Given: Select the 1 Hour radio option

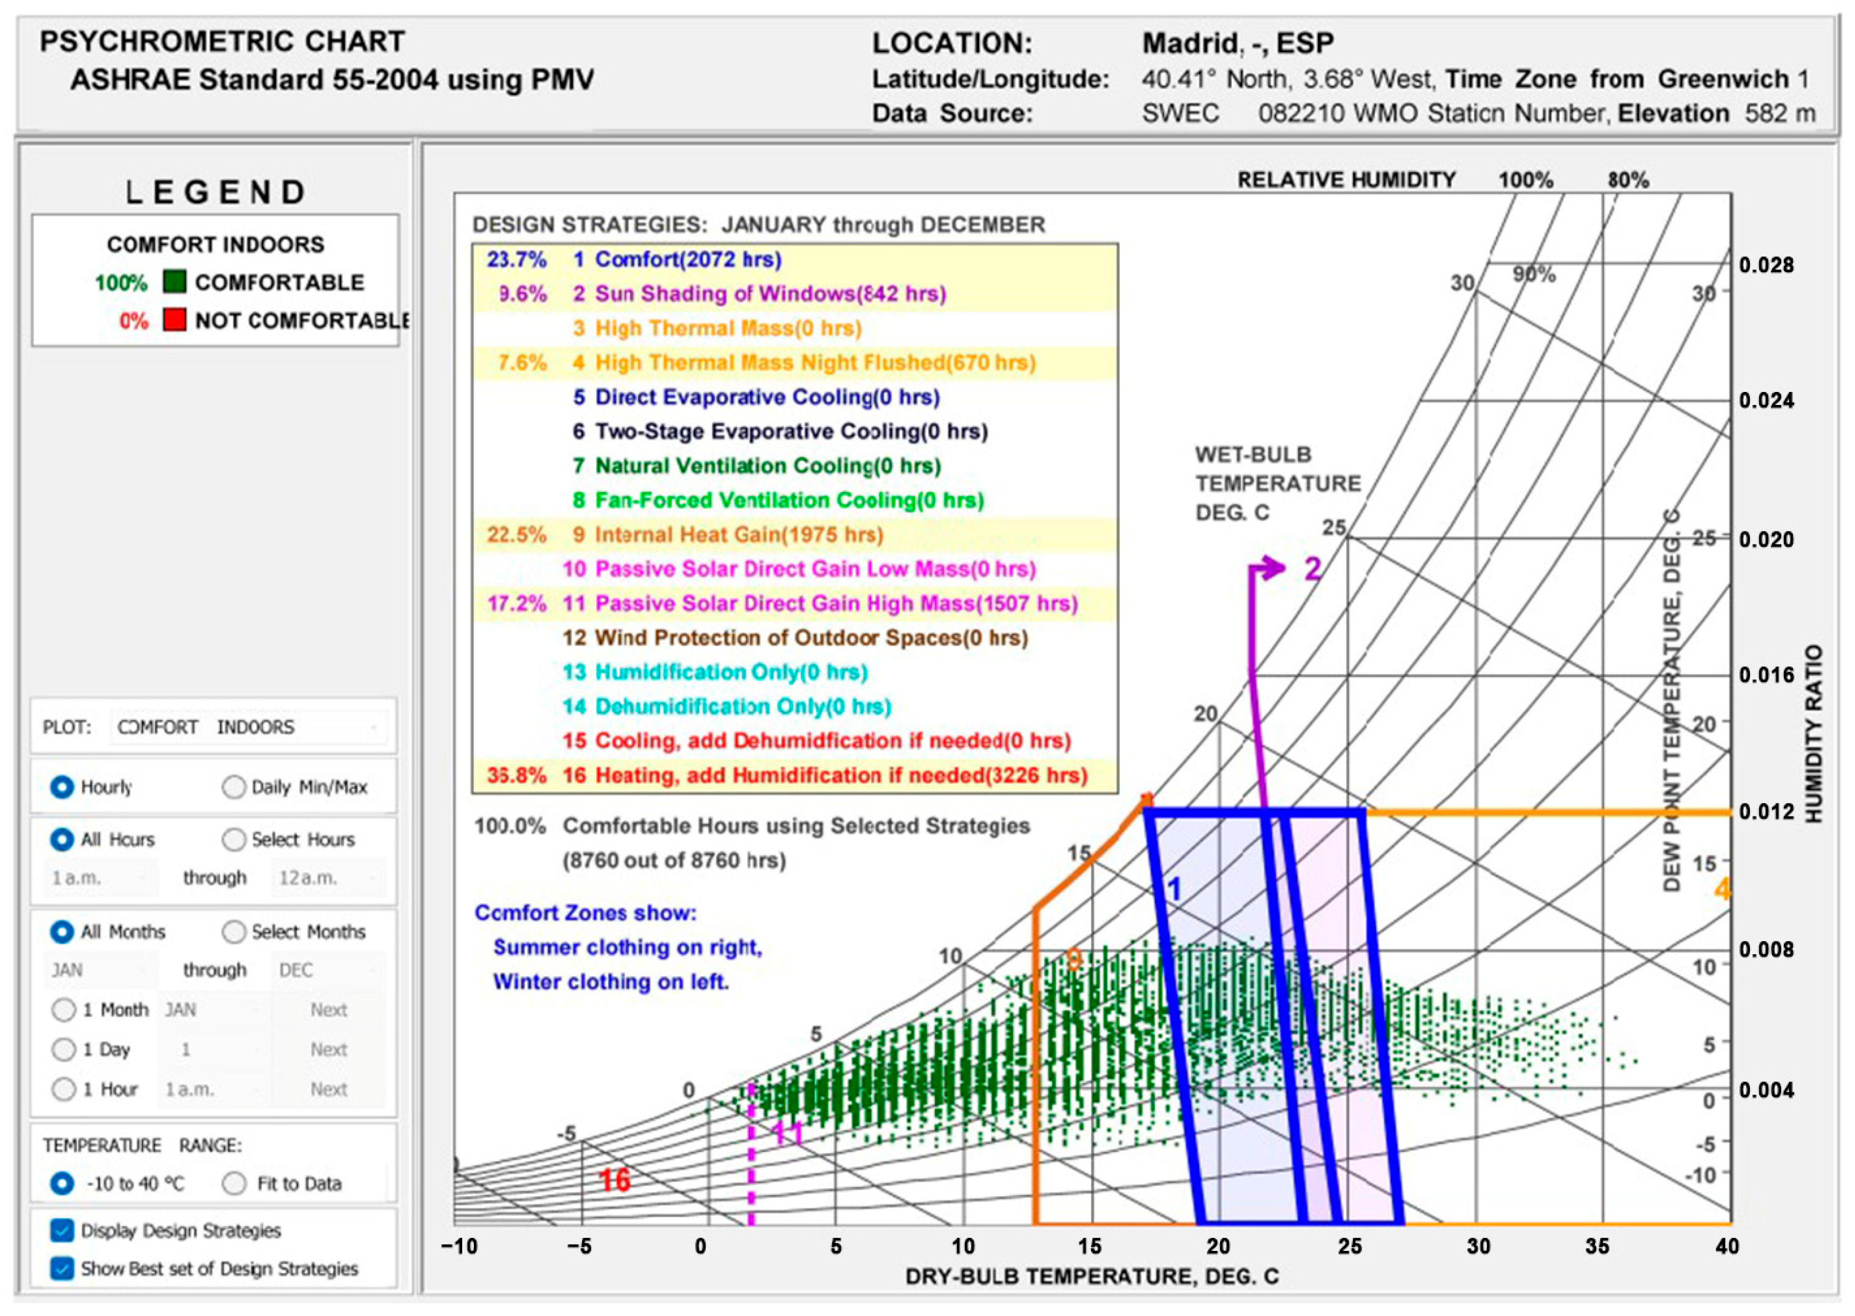Looking at the screenshot, I should point(63,1089).
